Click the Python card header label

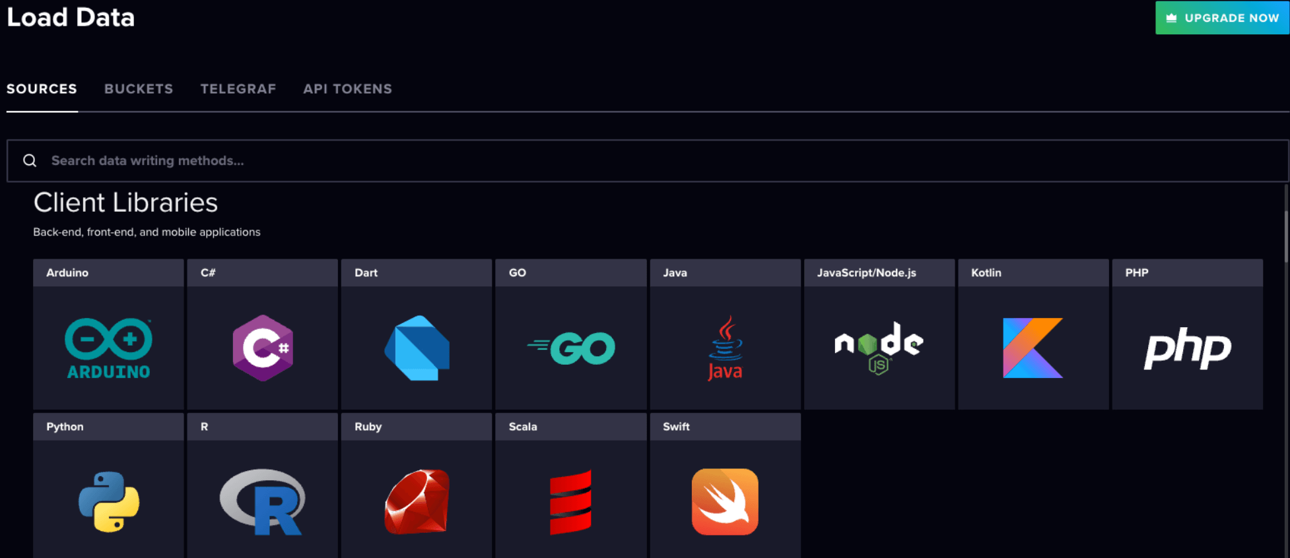pos(65,427)
